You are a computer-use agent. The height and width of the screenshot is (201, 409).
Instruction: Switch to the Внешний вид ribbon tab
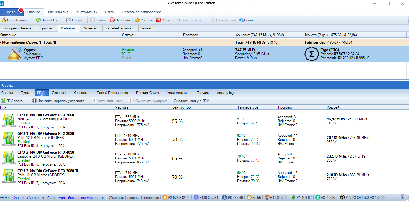point(58,12)
